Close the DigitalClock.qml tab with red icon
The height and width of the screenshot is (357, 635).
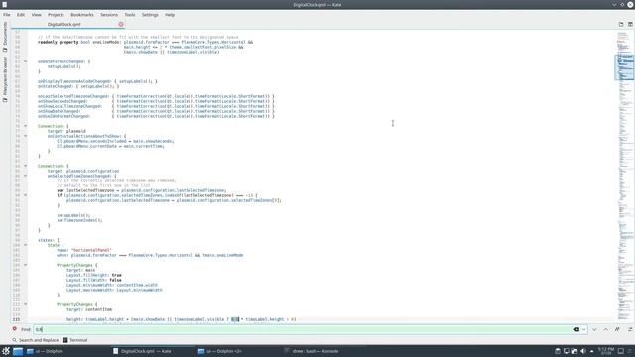(121, 24)
